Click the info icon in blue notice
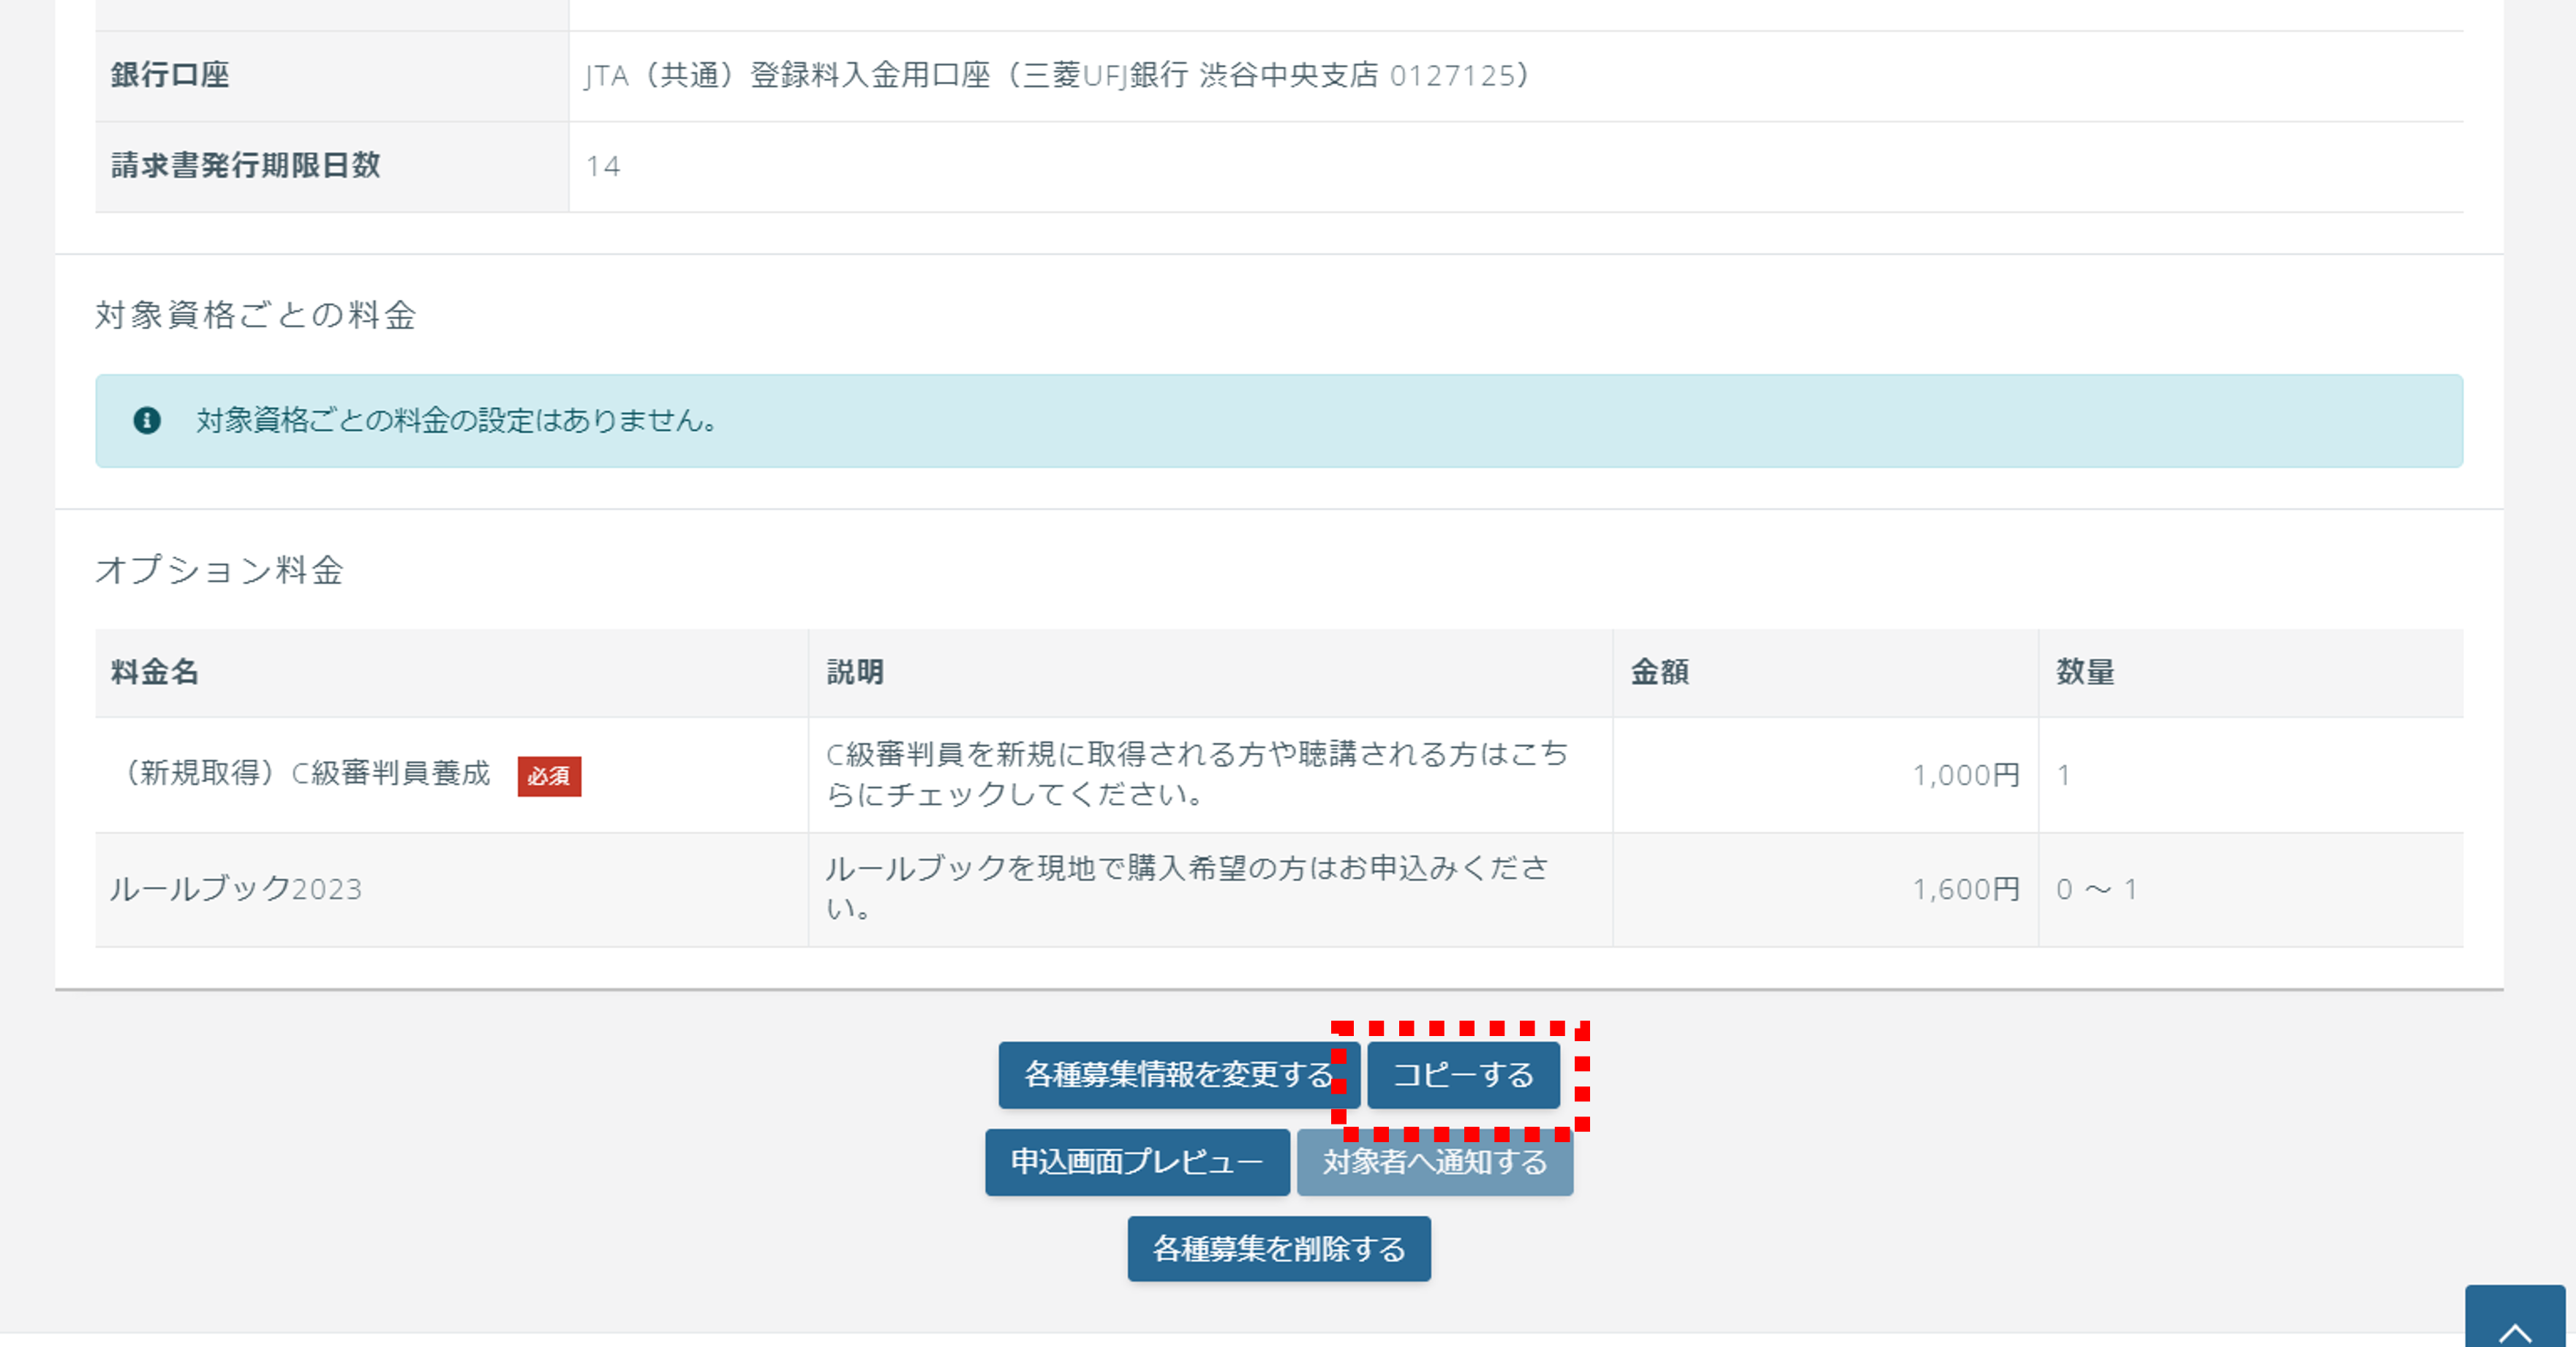Viewport: 2576px width, 1347px height. [147, 421]
